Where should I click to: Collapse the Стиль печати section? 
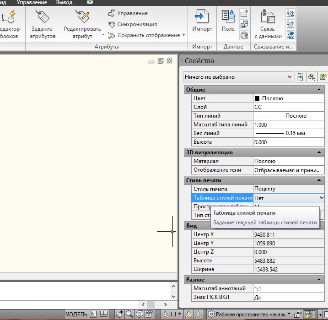[319, 180]
